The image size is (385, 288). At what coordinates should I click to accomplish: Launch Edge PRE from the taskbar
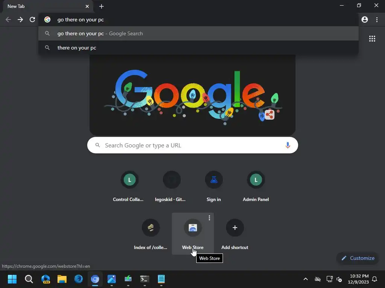point(45,279)
